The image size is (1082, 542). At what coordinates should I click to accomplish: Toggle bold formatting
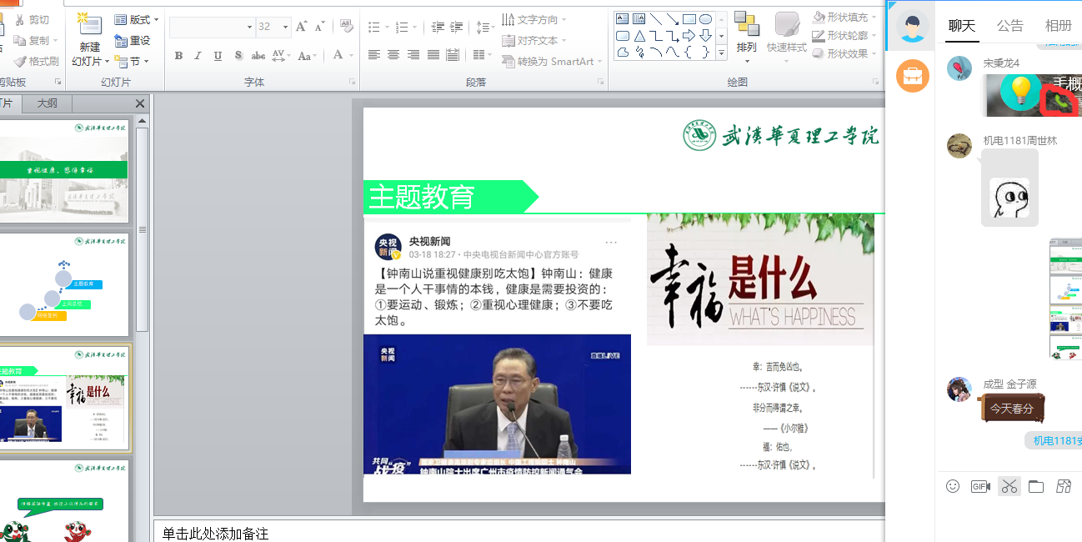pos(178,56)
